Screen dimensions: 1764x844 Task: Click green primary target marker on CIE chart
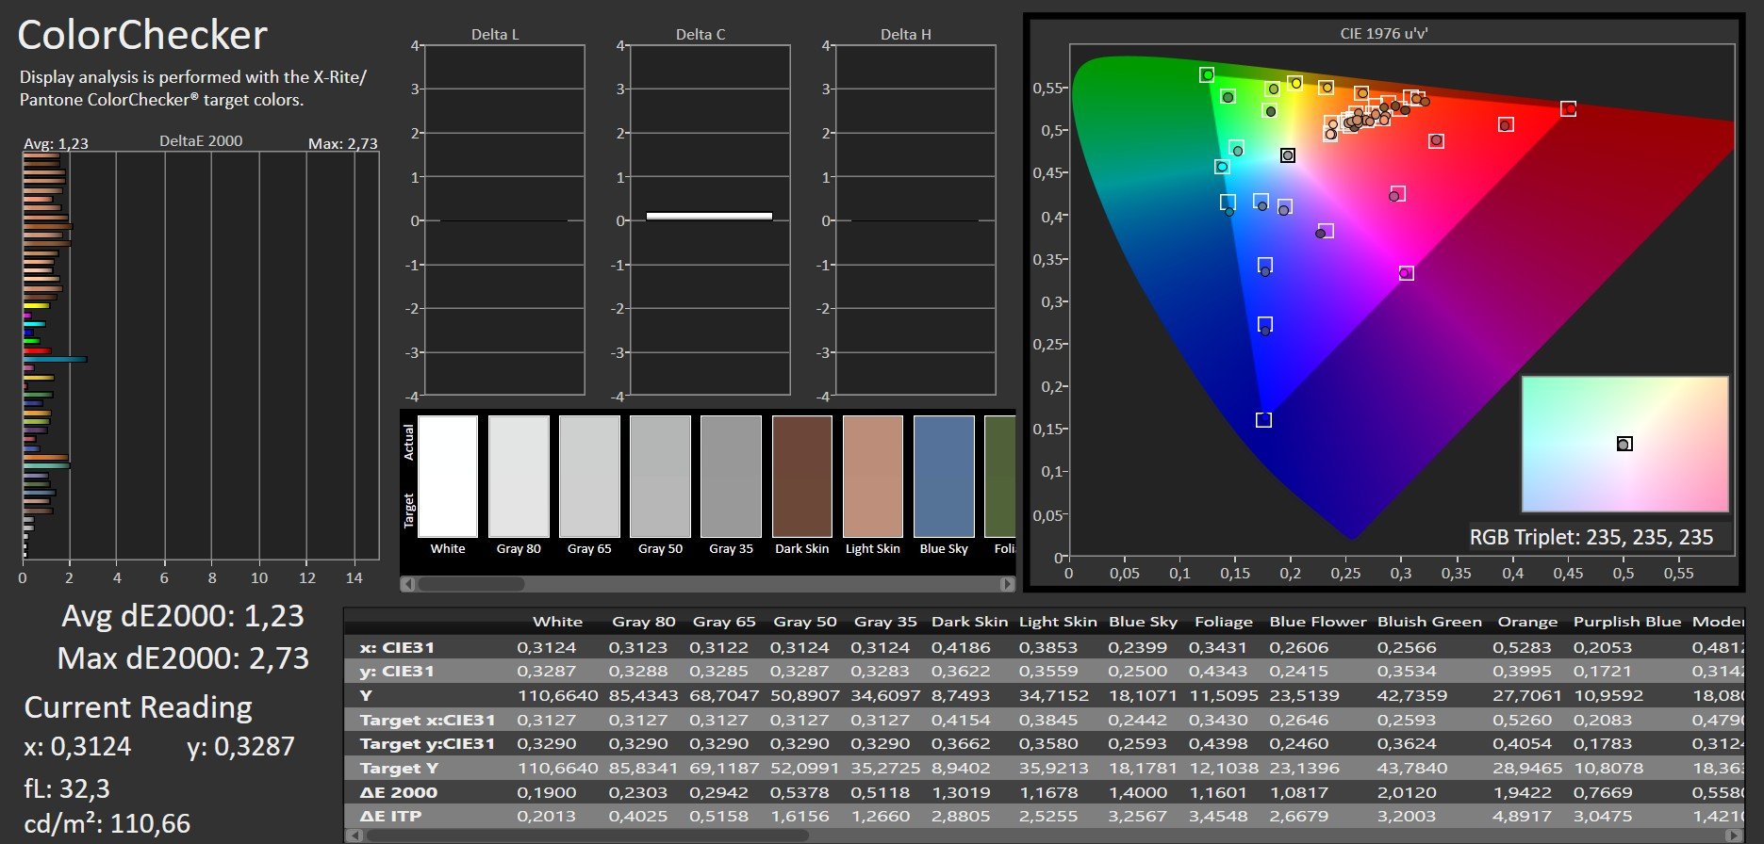click(1207, 74)
